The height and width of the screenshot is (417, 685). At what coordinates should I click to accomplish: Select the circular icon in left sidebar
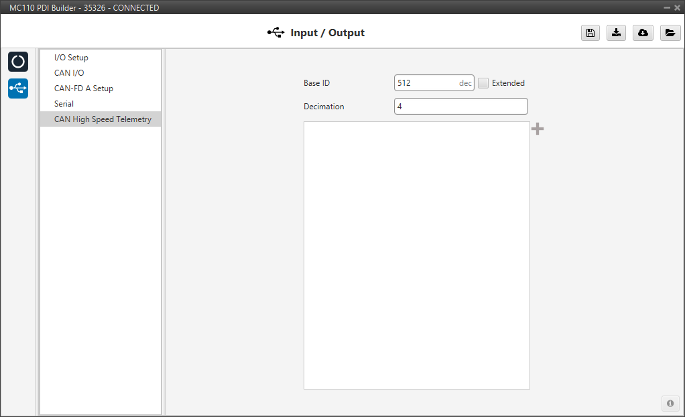pos(18,62)
